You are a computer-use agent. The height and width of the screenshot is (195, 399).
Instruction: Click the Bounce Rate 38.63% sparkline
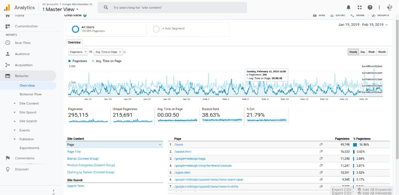(222, 120)
